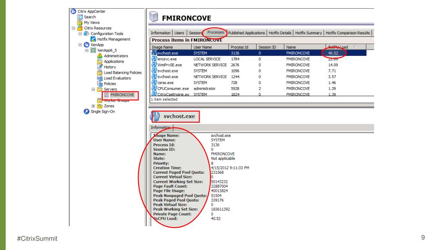Click the Configuration Tools icon
The height and width of the screenshot is (250, 443).
tap(87, 33)
